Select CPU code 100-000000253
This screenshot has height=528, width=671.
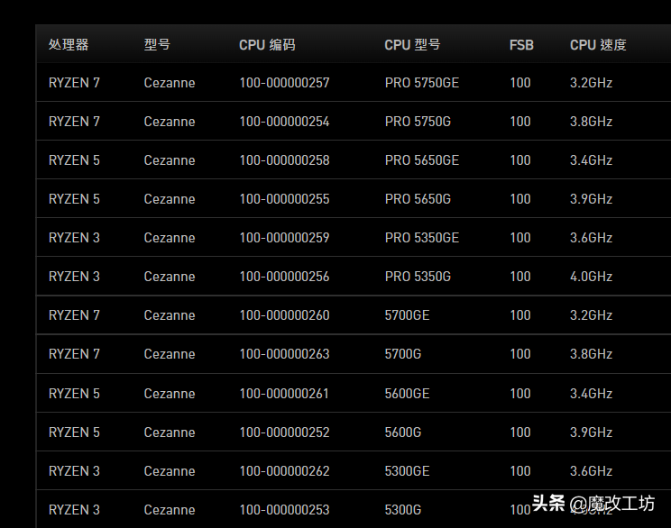pos(285,510)
